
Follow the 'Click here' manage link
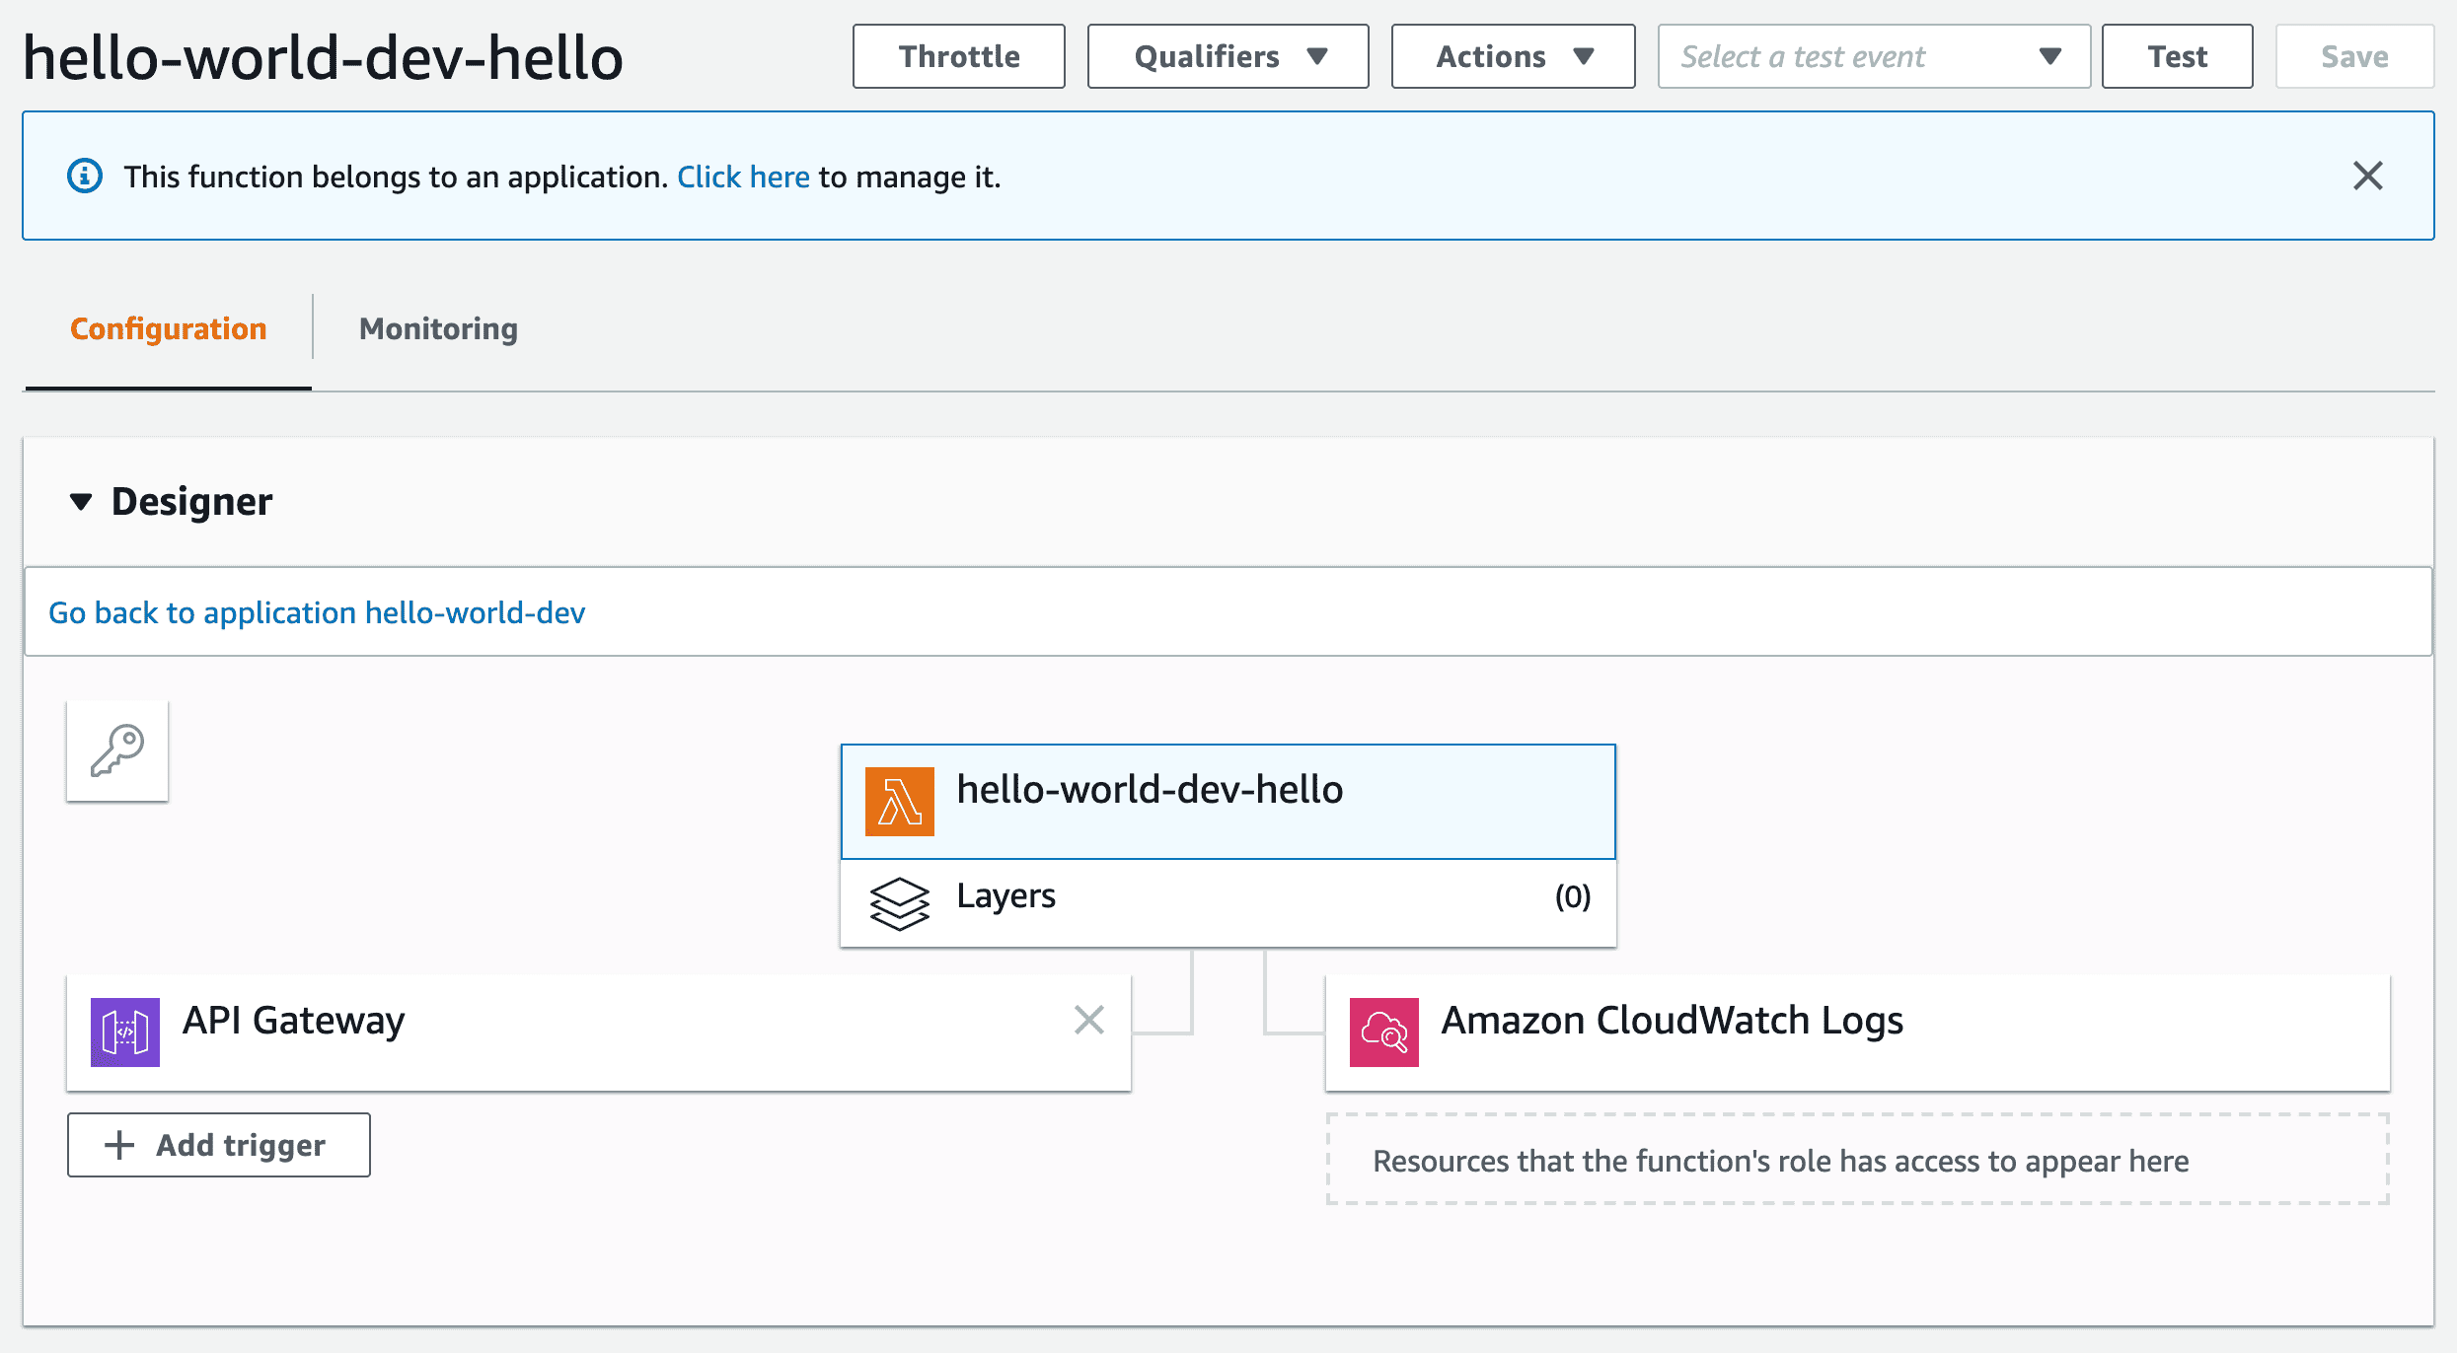click(743, 177)
